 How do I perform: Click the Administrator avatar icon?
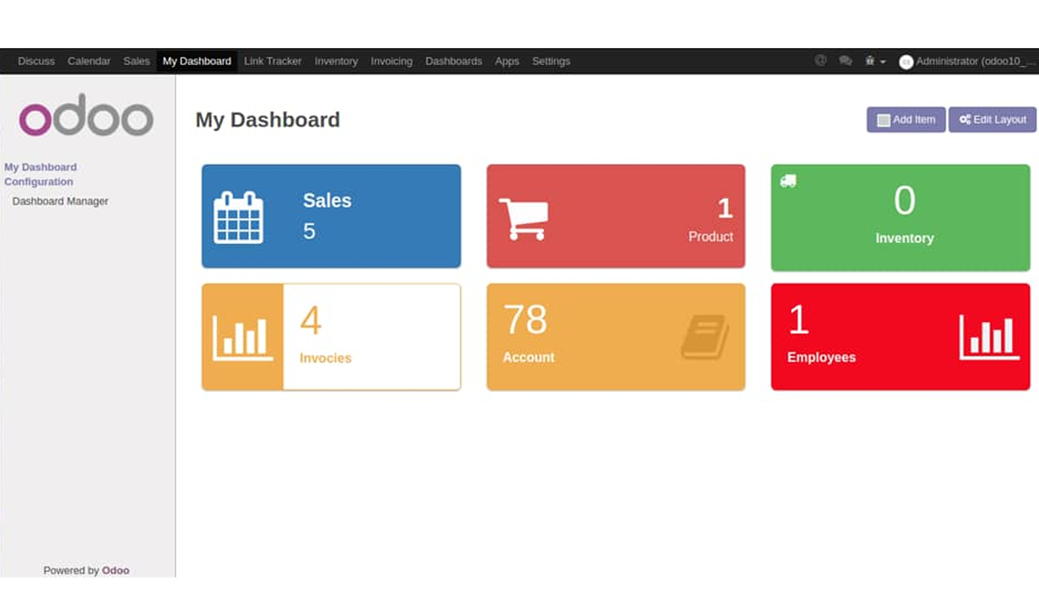click(x=906, y=62)
